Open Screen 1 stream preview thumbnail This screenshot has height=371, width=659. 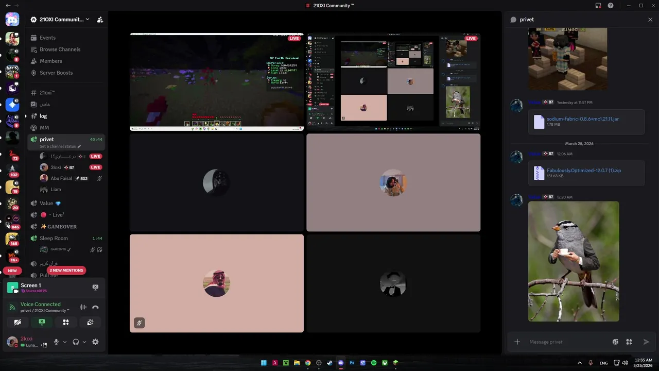(12, 288)
